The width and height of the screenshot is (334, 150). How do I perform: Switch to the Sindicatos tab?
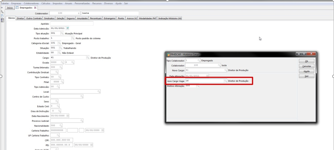point(49,19)
